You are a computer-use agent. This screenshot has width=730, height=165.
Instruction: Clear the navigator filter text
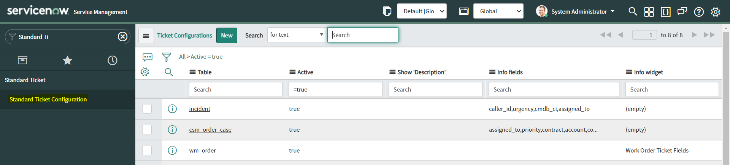[x=122, y=37]
